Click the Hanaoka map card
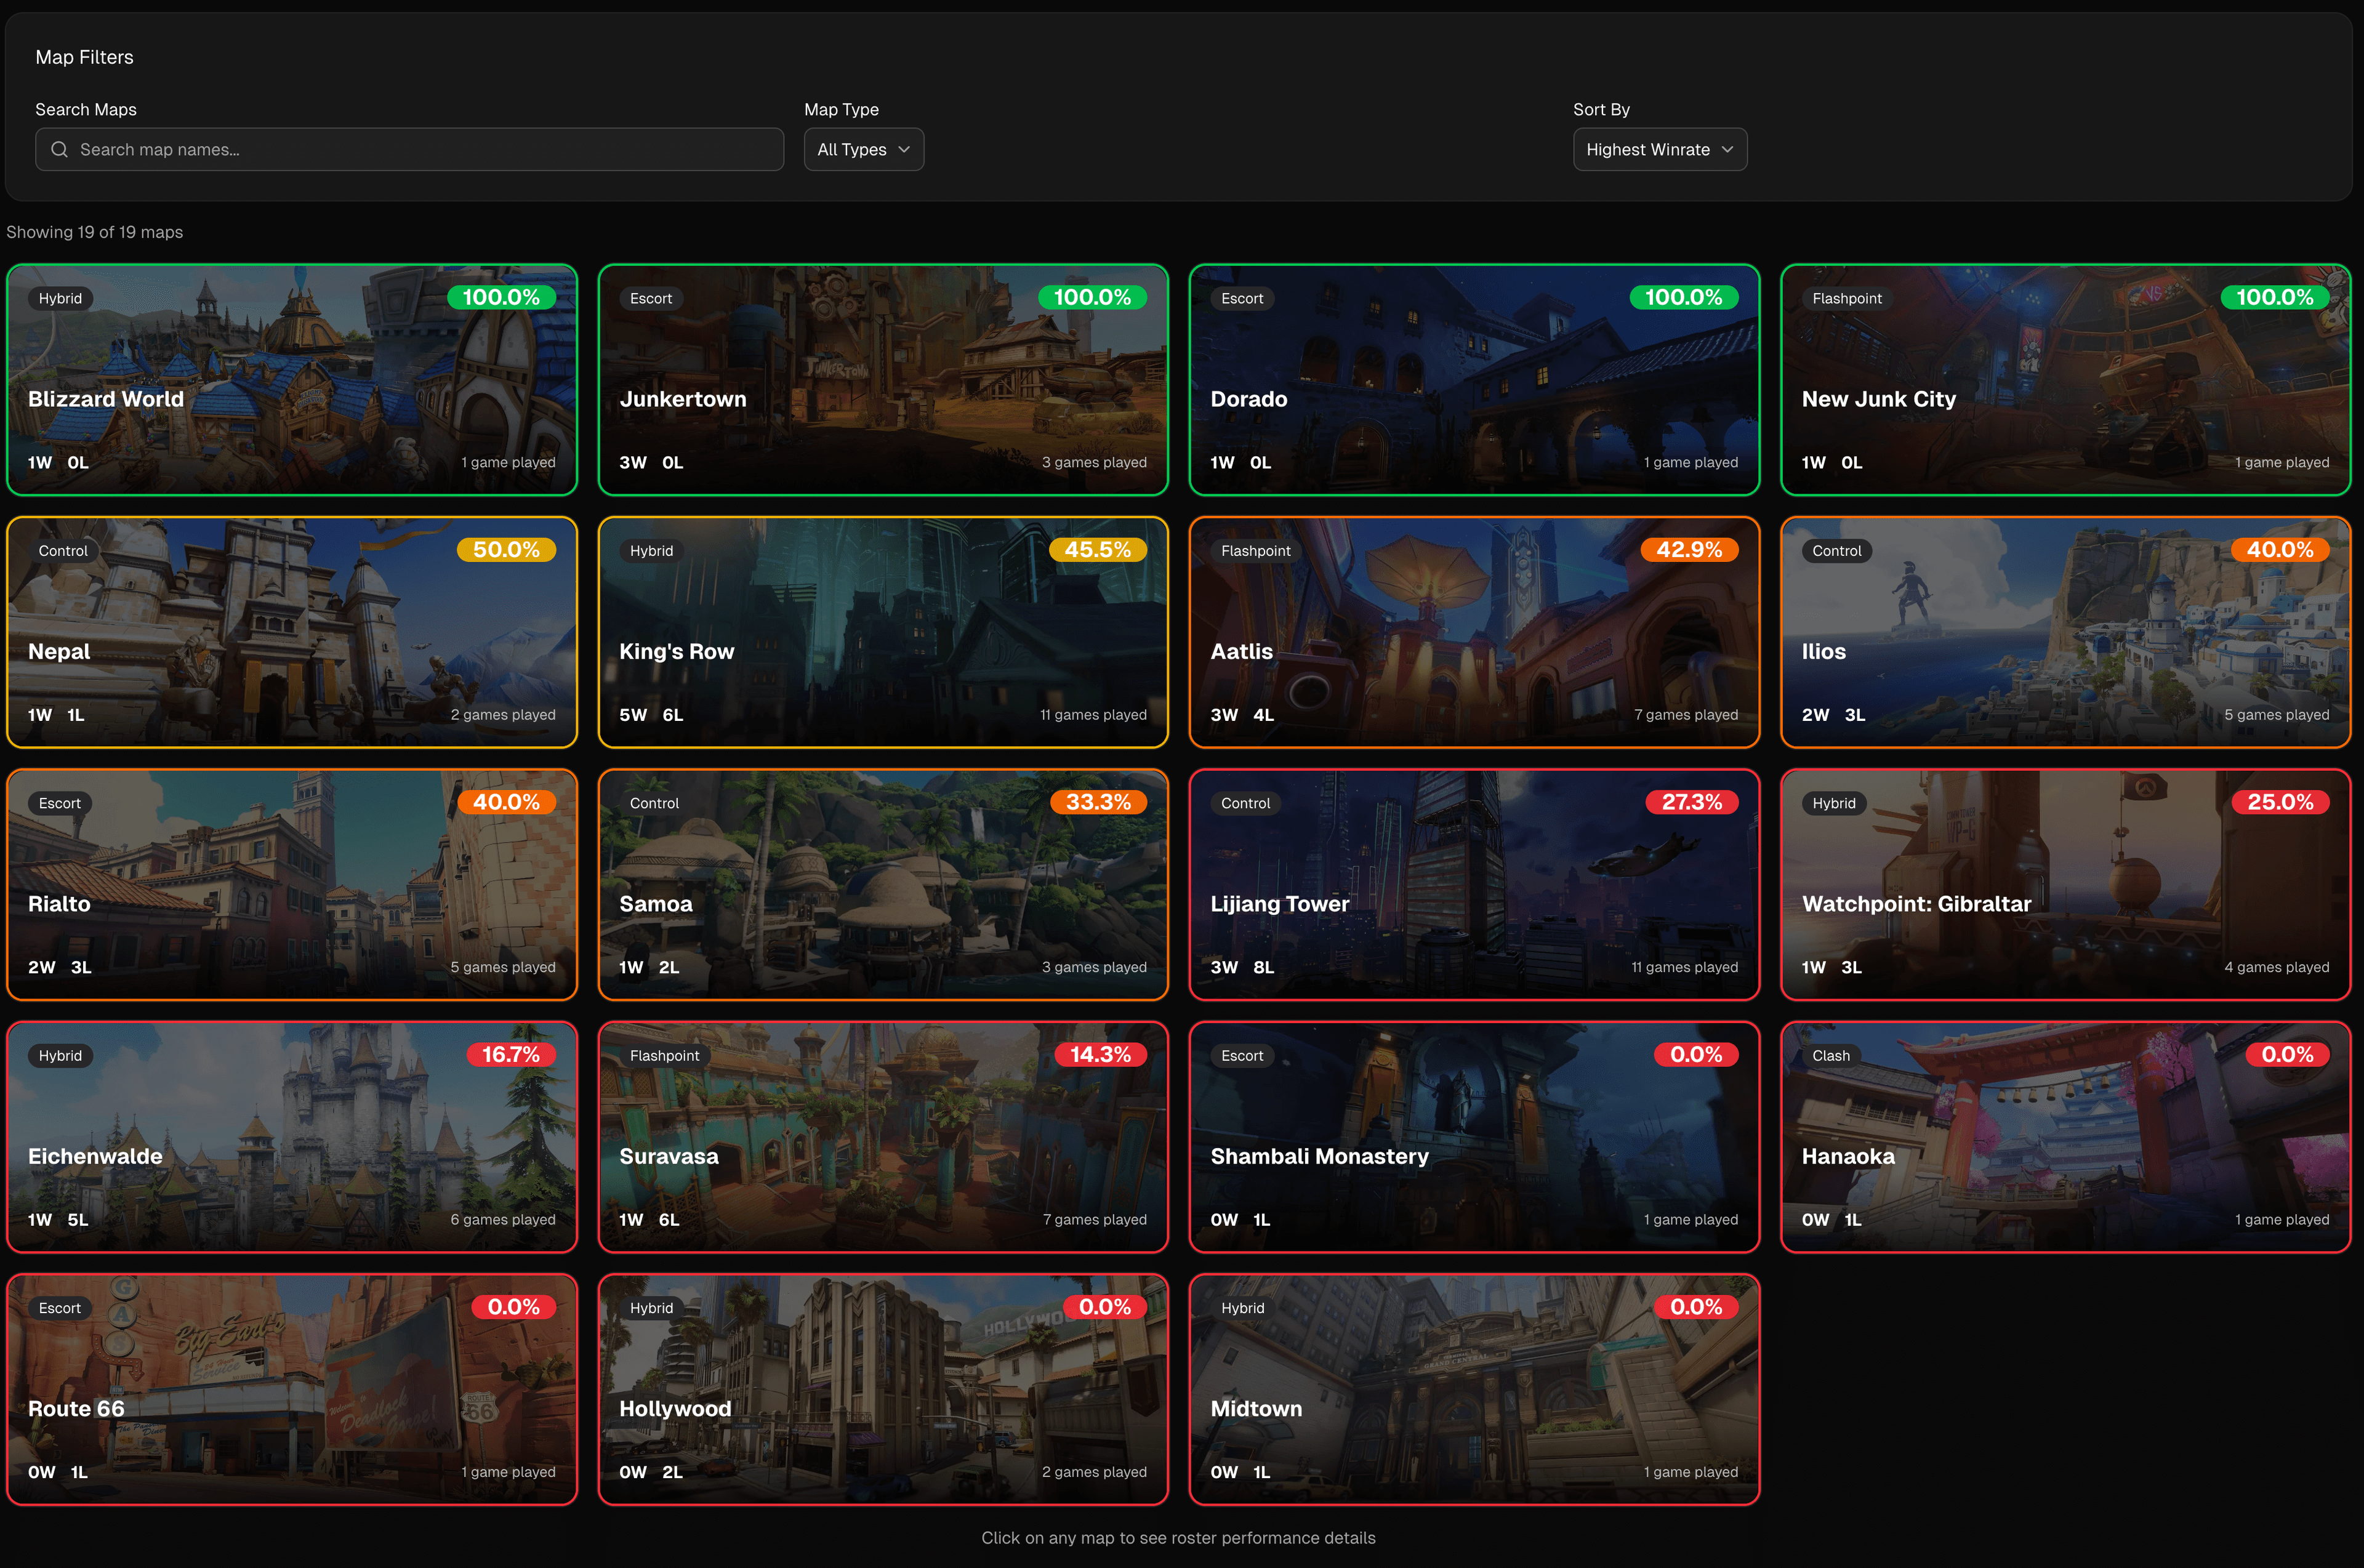2364x1568 pixels. click(x=2064, y=1137)
